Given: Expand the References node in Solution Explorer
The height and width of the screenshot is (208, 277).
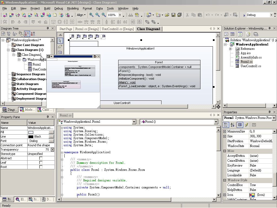Looking at the screenshot, I should [x=230, y=49].
